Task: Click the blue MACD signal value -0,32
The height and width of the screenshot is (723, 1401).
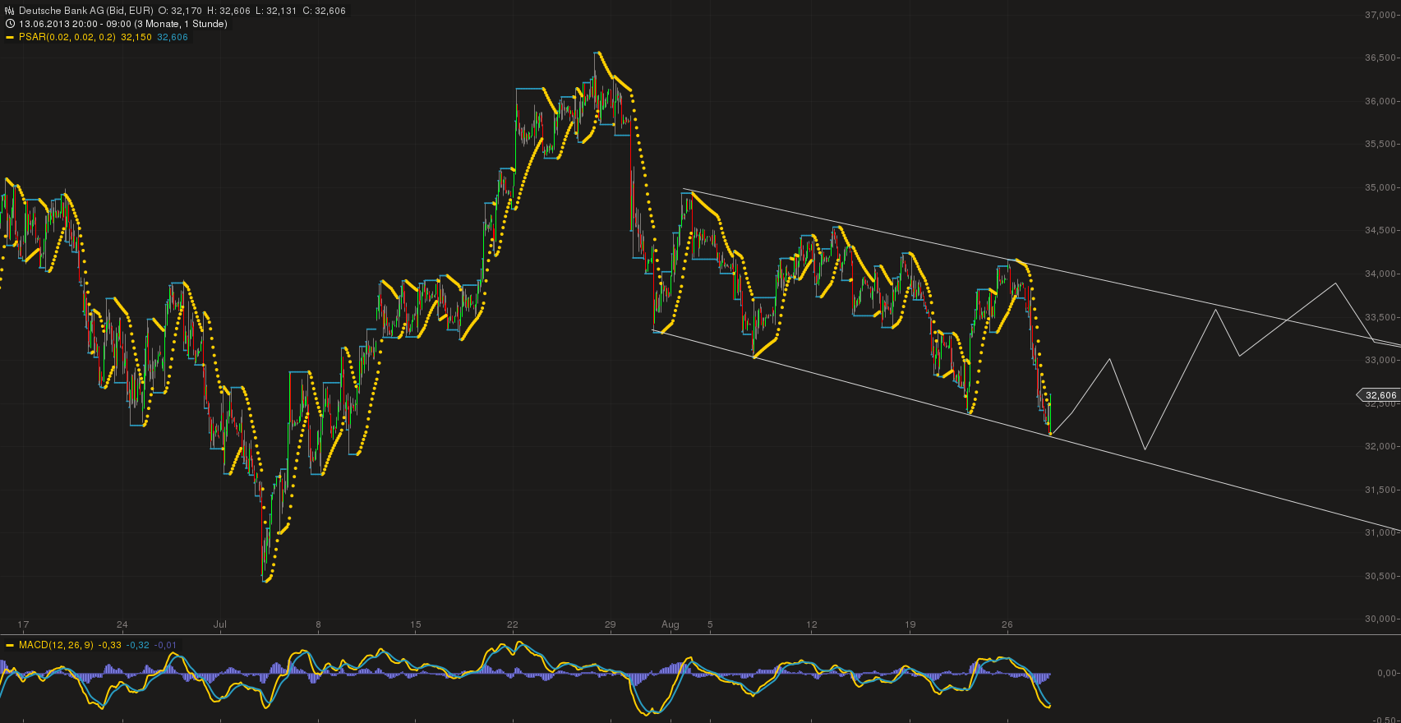Action: click(138, 645)
